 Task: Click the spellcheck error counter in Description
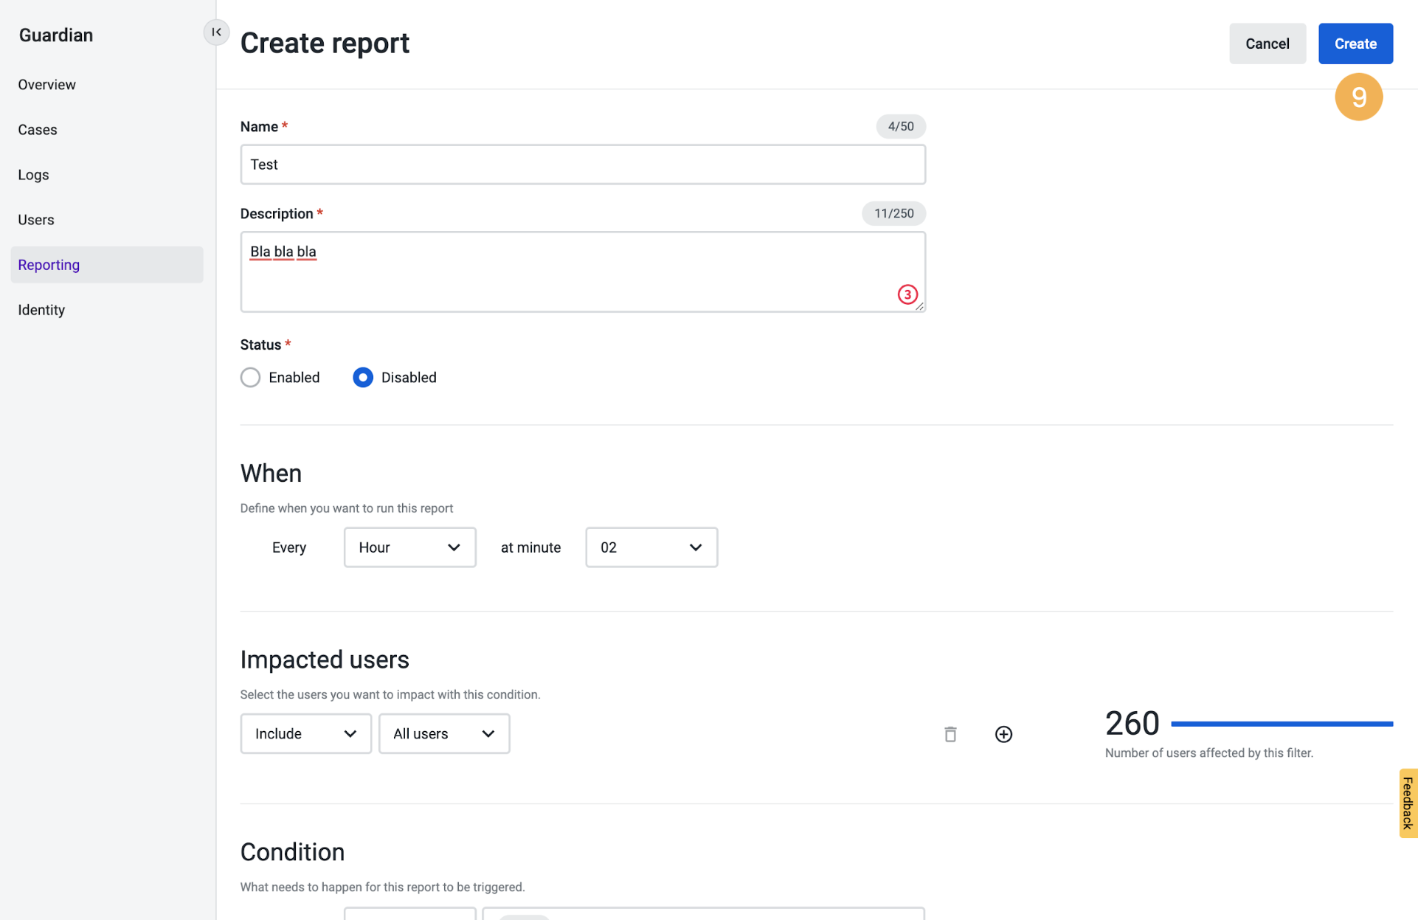coord(907,294)
